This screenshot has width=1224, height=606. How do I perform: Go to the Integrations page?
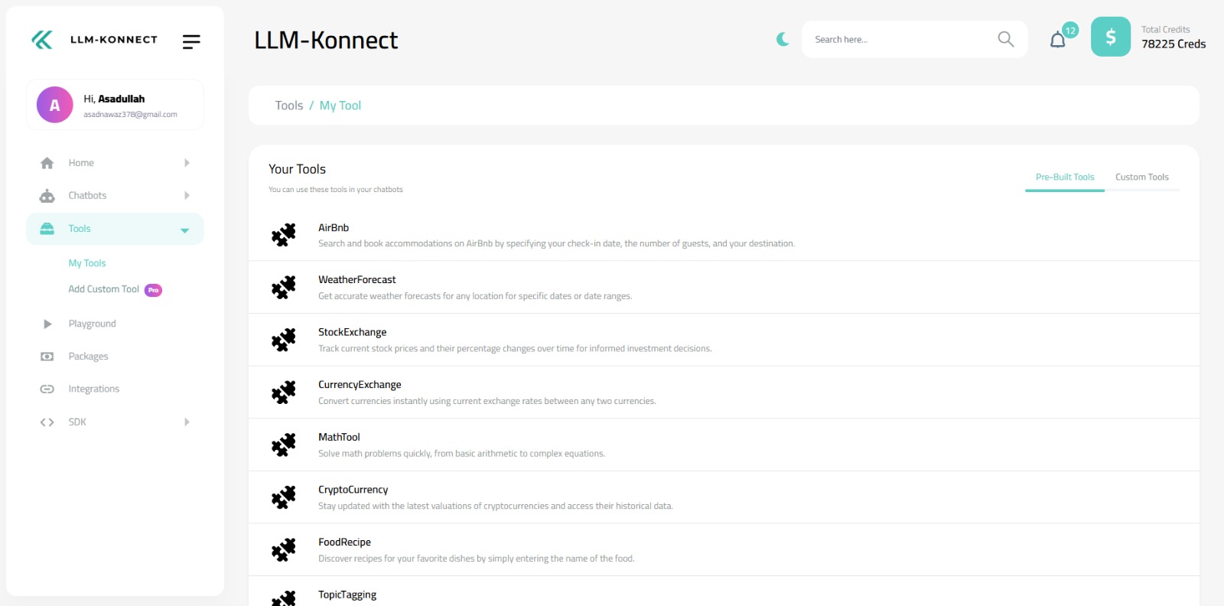93,389
